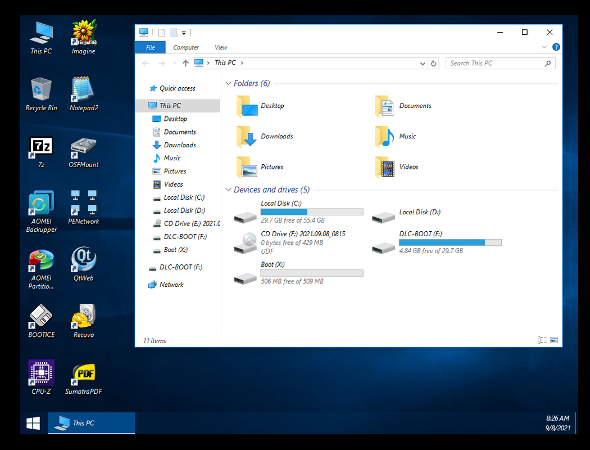Image resolution: width=590 pixels, height=450 pixels.
Task: Click the chevron after This PC in address bar
Action: [x=242, y=63]
